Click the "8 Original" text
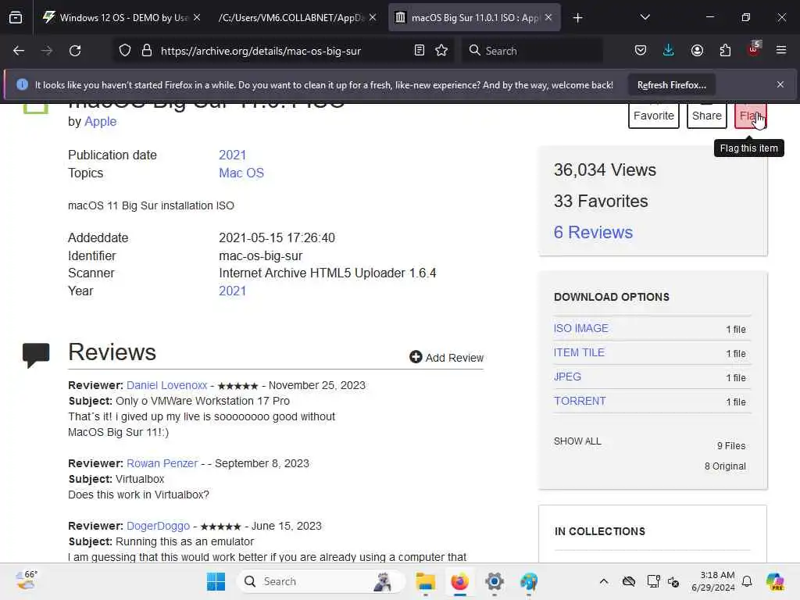 pyautogui.click(x=725, y=466)
